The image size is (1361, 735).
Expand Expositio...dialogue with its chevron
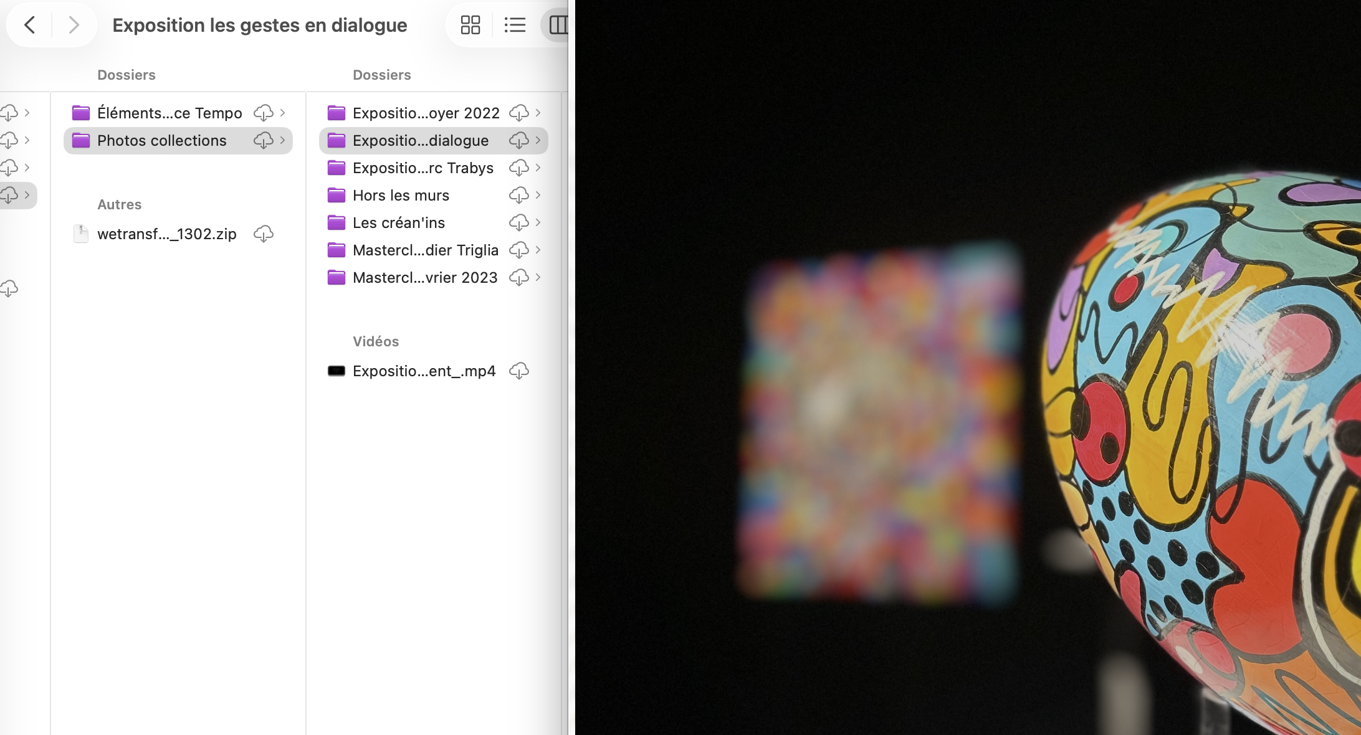(538, 140)
